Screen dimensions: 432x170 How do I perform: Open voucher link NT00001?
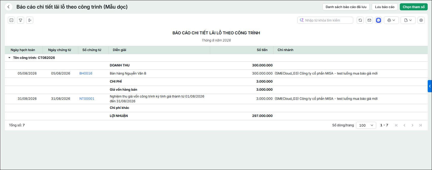[x=87, y=99]
